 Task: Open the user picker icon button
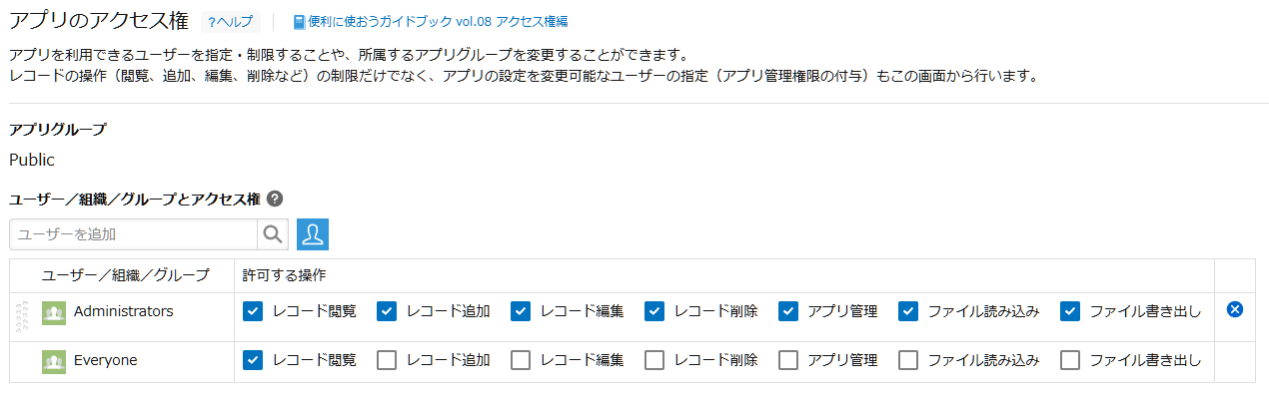click(313, 234)
